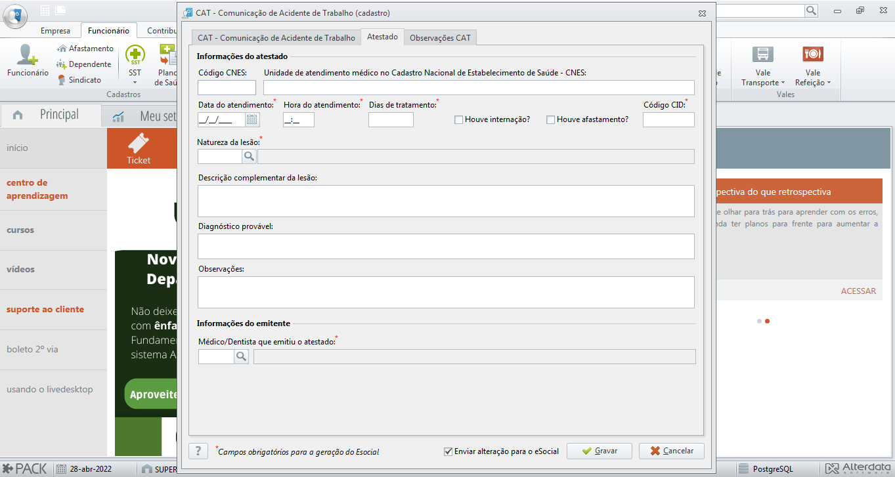Viewport: 895px width, 477px height.
Task: Focus the Dias de tratamento field
Action: click(x=391, y=119)
